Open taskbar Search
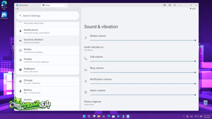 [x=89, y=116]
